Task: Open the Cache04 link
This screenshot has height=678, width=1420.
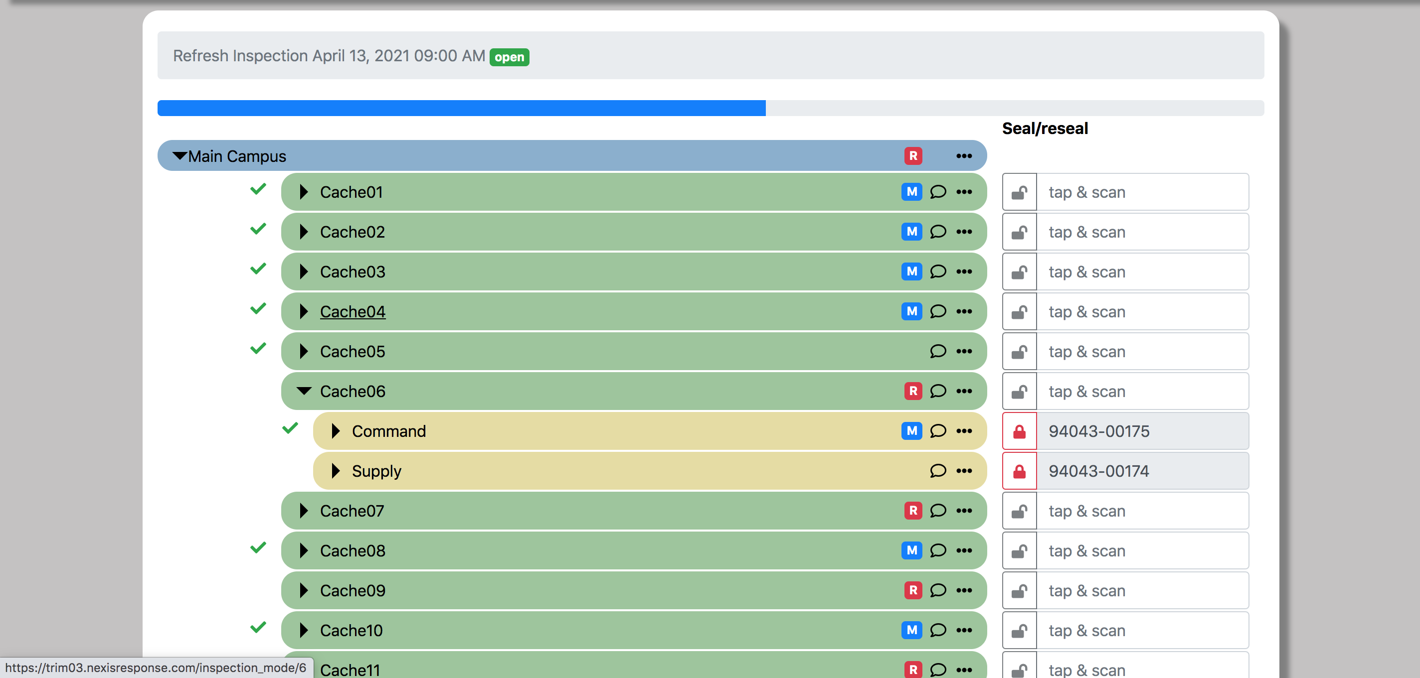Action: click(x=352, y=312)
